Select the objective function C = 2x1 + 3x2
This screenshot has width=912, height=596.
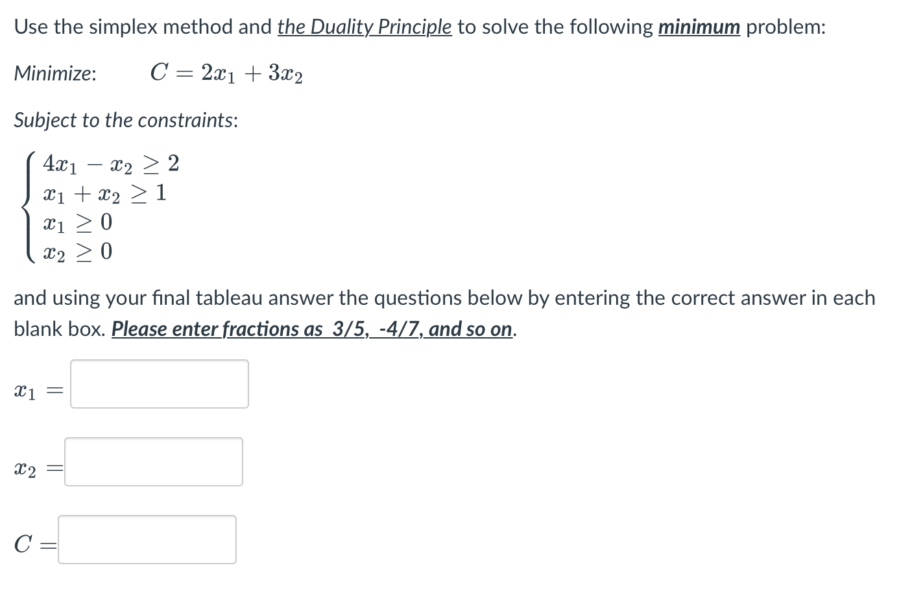coord(226,73)
